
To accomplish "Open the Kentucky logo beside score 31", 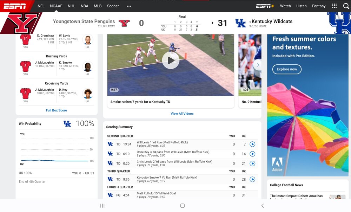I will click(240, 23).
